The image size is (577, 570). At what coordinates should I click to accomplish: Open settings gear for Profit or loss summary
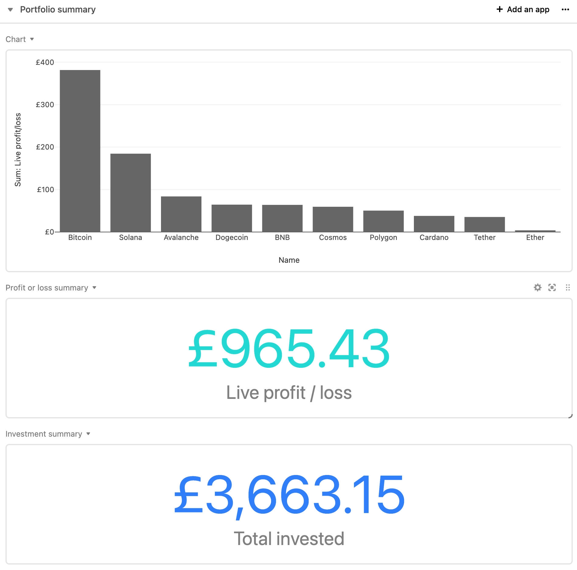pos(537,287)
